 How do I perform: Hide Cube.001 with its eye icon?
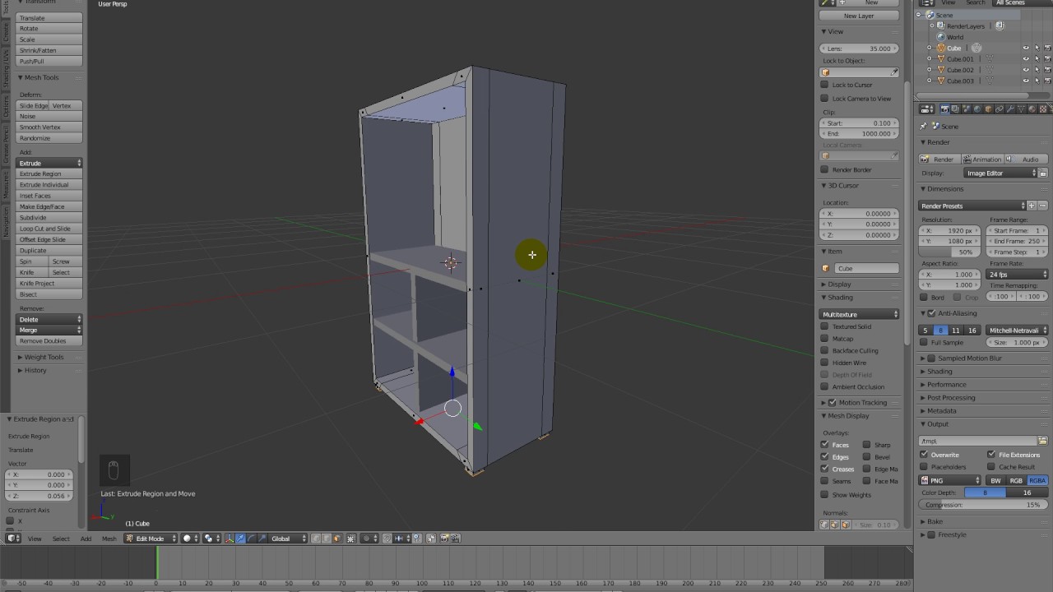[1026, 59]
